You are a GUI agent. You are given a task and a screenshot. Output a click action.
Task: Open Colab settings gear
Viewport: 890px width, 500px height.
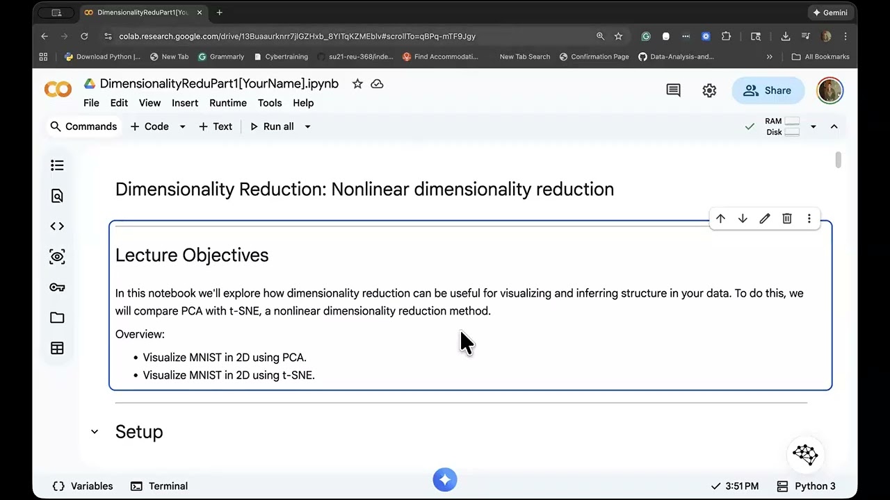[709, 90]
